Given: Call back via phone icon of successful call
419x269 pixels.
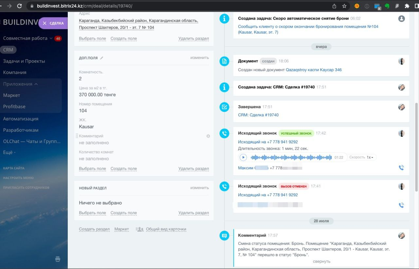Looking at the screenshot, I should tap(402, 168).
